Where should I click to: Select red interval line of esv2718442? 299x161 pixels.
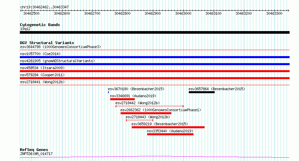[x=149, y=106]
